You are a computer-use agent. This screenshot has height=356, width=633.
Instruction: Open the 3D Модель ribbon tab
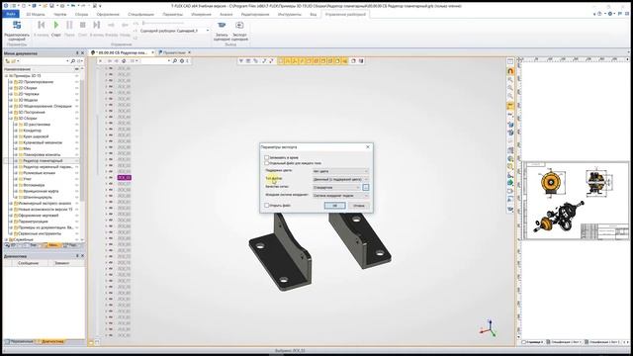pos(36,14)
